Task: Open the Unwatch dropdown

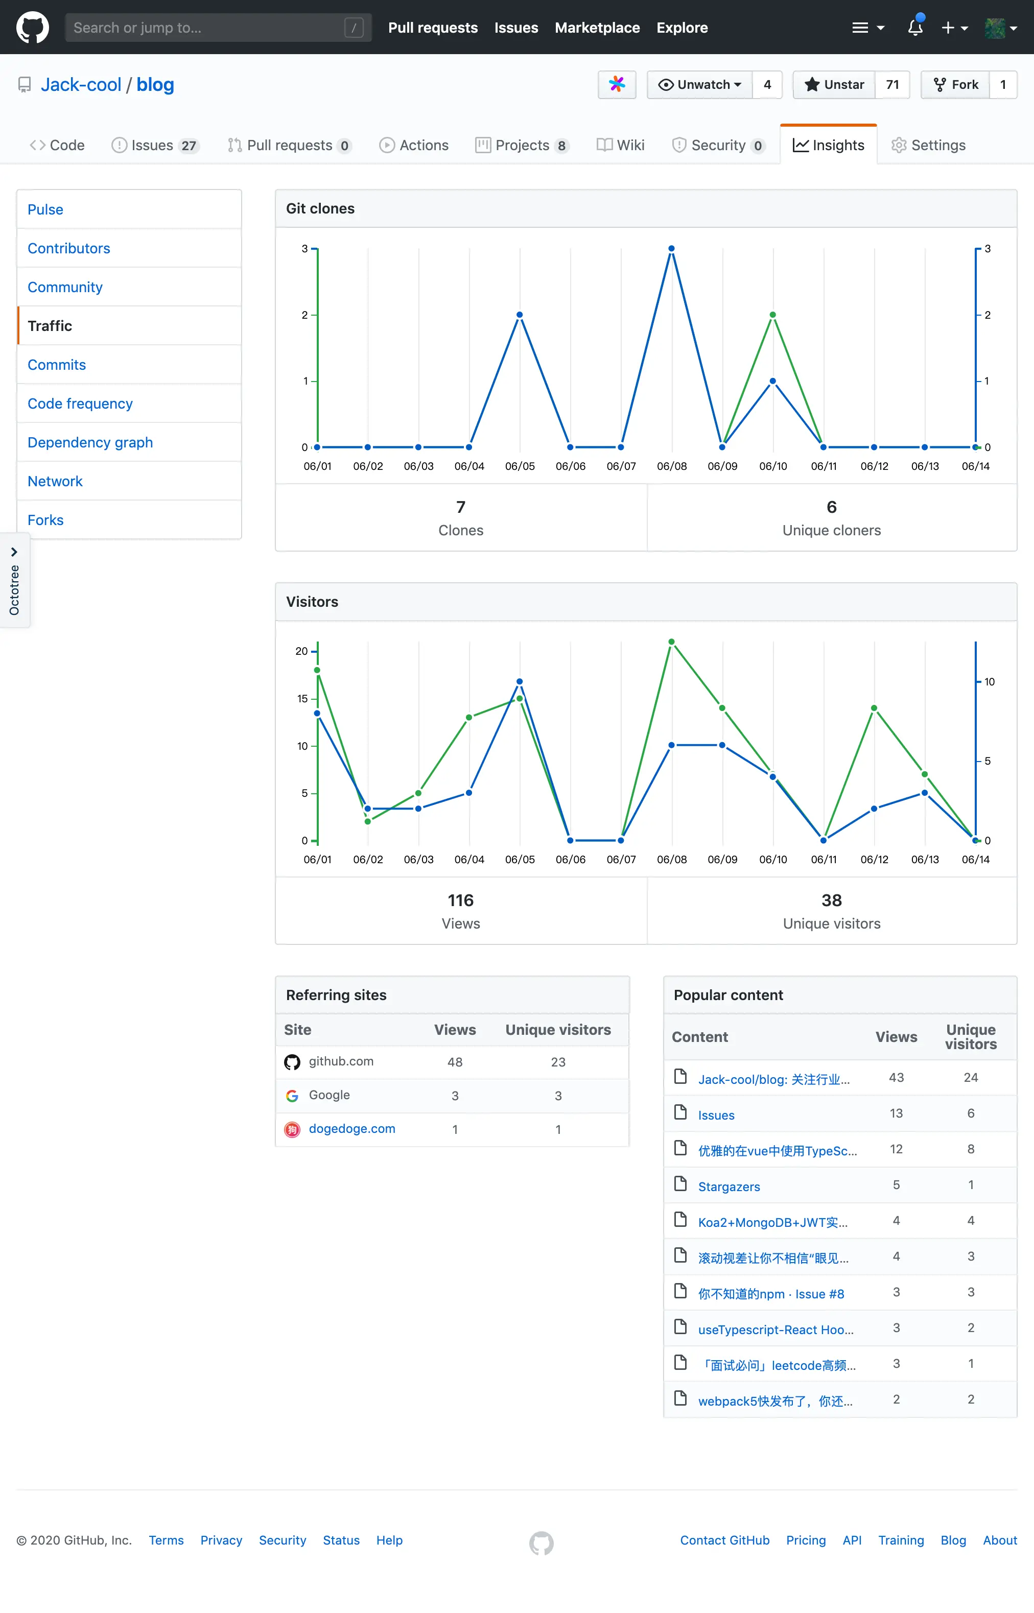Action: click(699, 85)
